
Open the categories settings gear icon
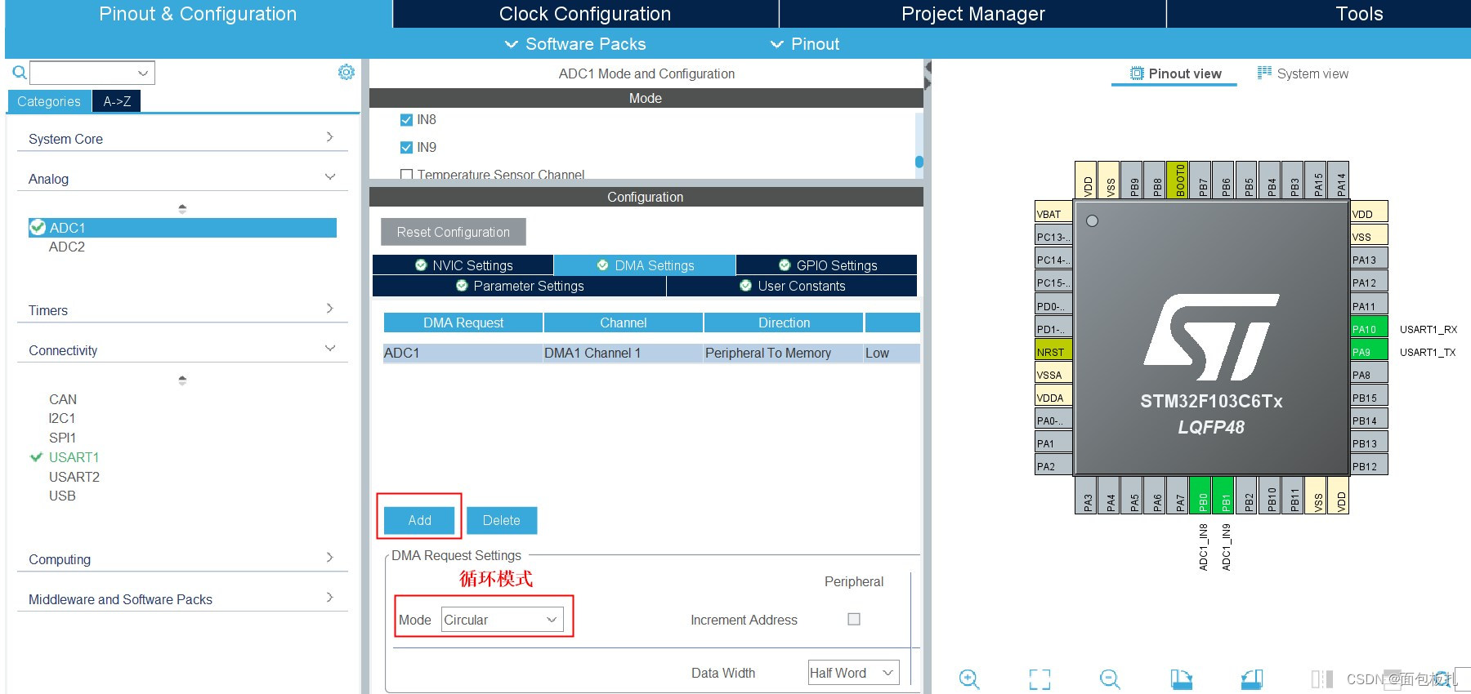tap(347, 72)
